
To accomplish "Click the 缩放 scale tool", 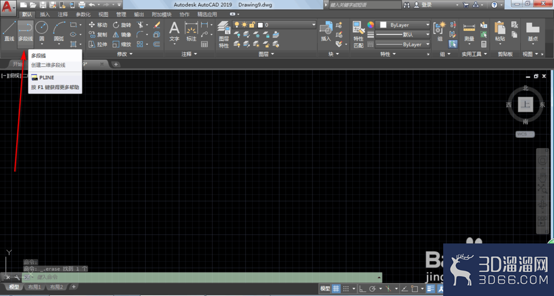I will (x=122, y=44).
